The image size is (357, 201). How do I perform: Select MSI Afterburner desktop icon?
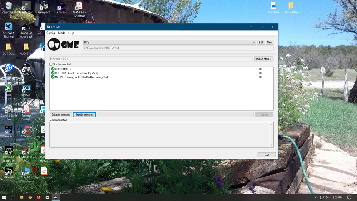click(x=9, y=92)
